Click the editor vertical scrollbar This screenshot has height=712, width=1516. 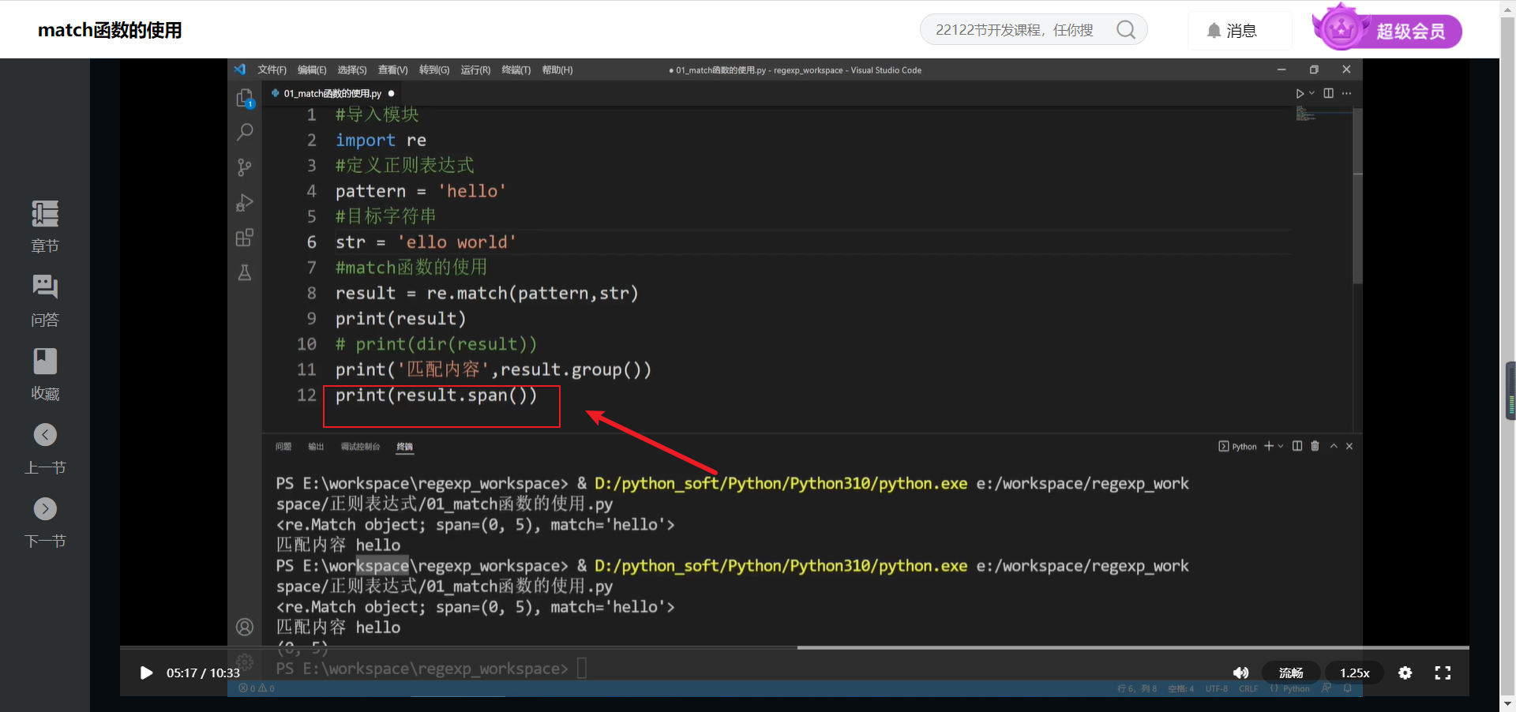coord(1357,197)
